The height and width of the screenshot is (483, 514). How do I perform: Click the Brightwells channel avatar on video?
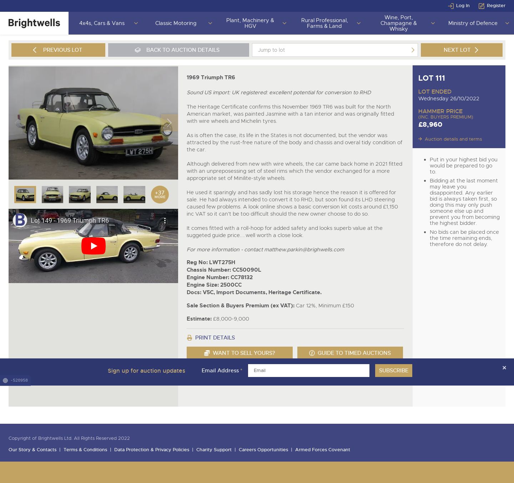[x=20, y=220]
